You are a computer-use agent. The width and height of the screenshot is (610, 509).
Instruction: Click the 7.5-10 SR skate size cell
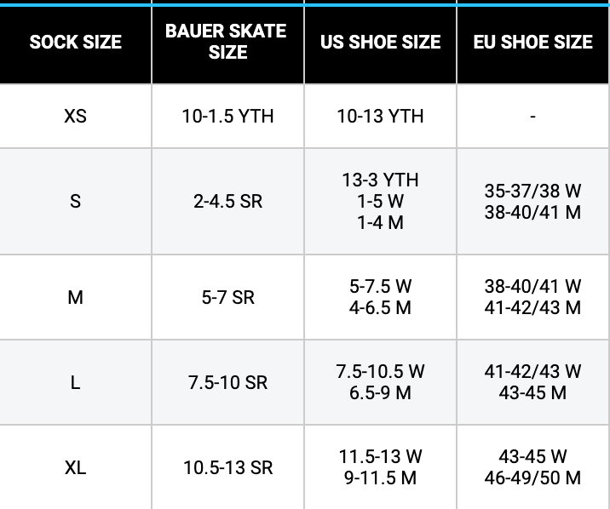pos(227,382)
